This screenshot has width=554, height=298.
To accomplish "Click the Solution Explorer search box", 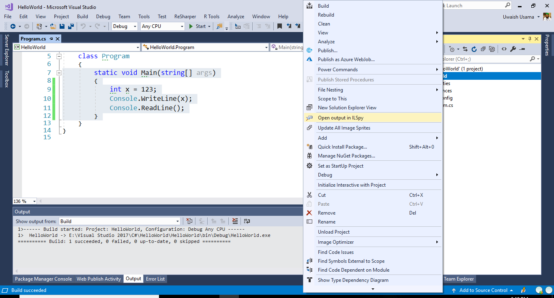I will pos(486,59).
